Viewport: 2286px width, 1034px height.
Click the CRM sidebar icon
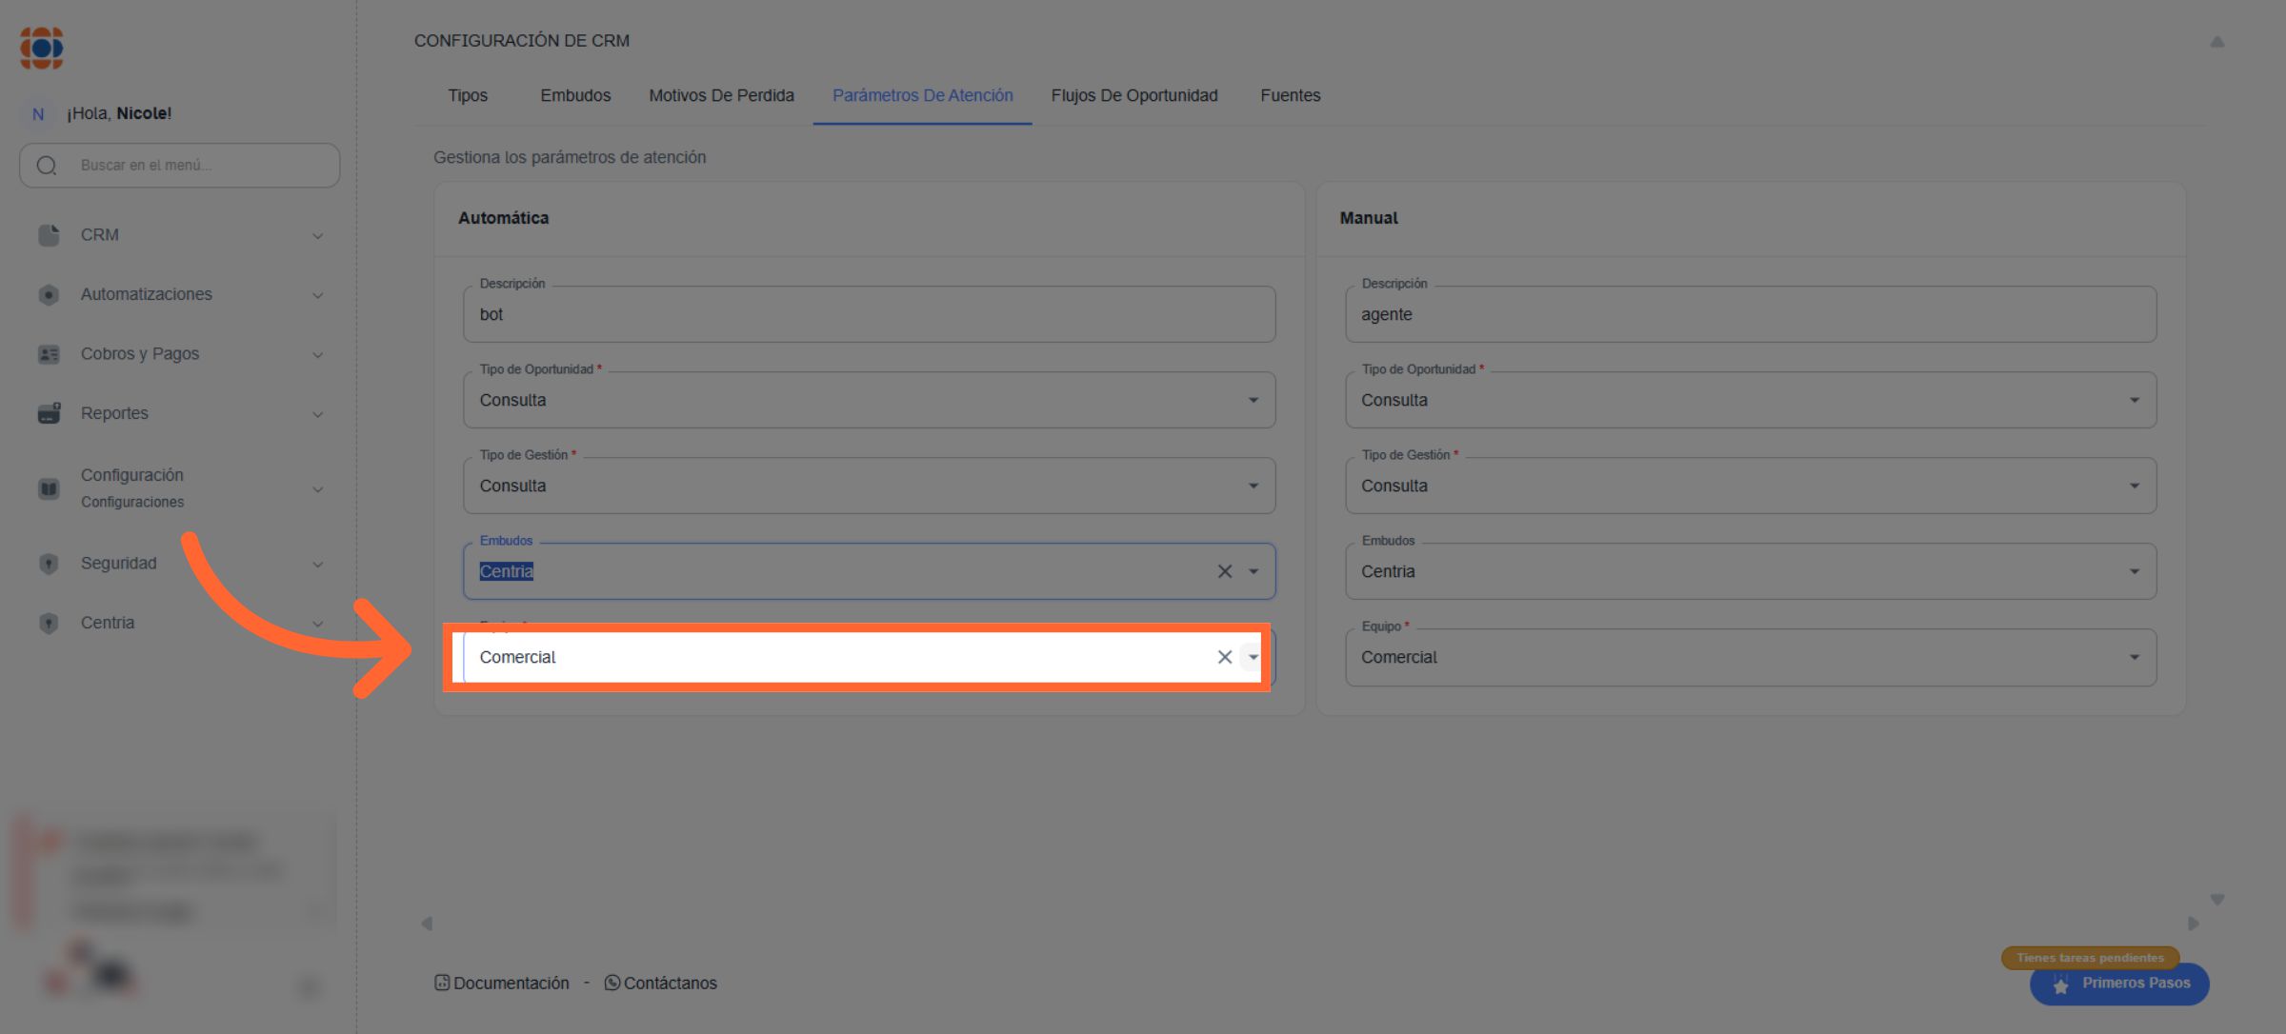click(49, 235)
